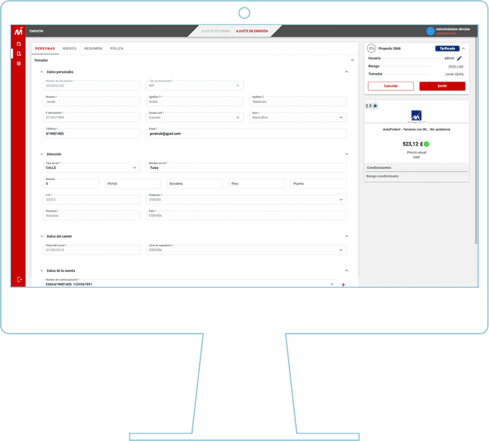Click the app logo in the sidebar

(18, 31)
